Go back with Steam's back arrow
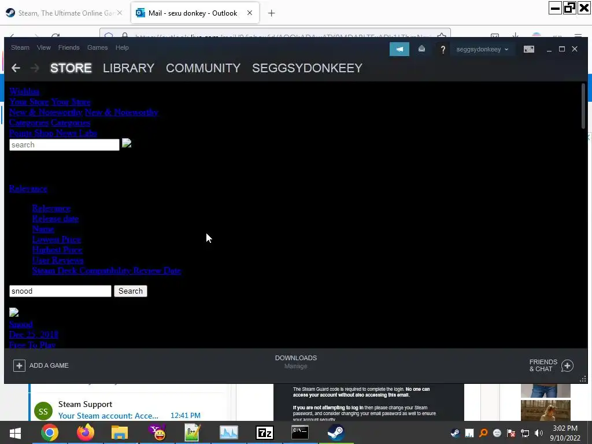Viewport: 592px width, 444px height. (x=16, y=68)
